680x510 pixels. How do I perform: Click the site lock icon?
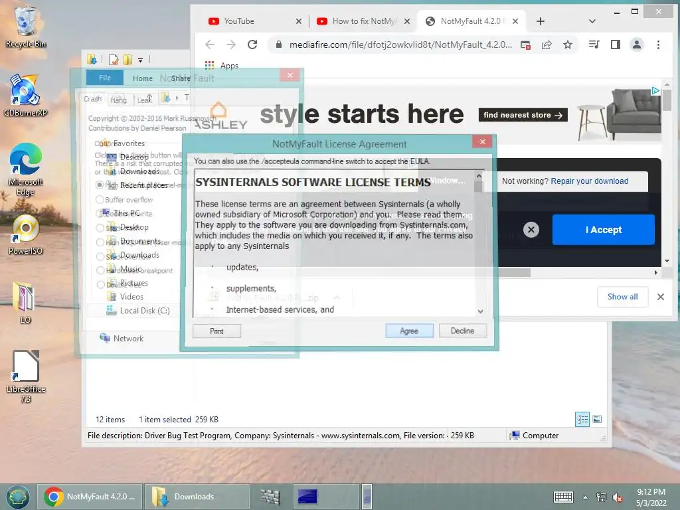click(x=279, y=44)
